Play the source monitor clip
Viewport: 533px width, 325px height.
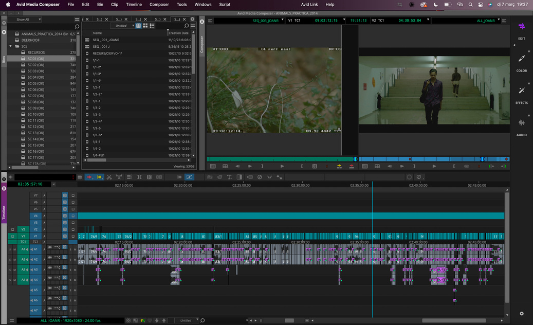(x=282, y=166)
